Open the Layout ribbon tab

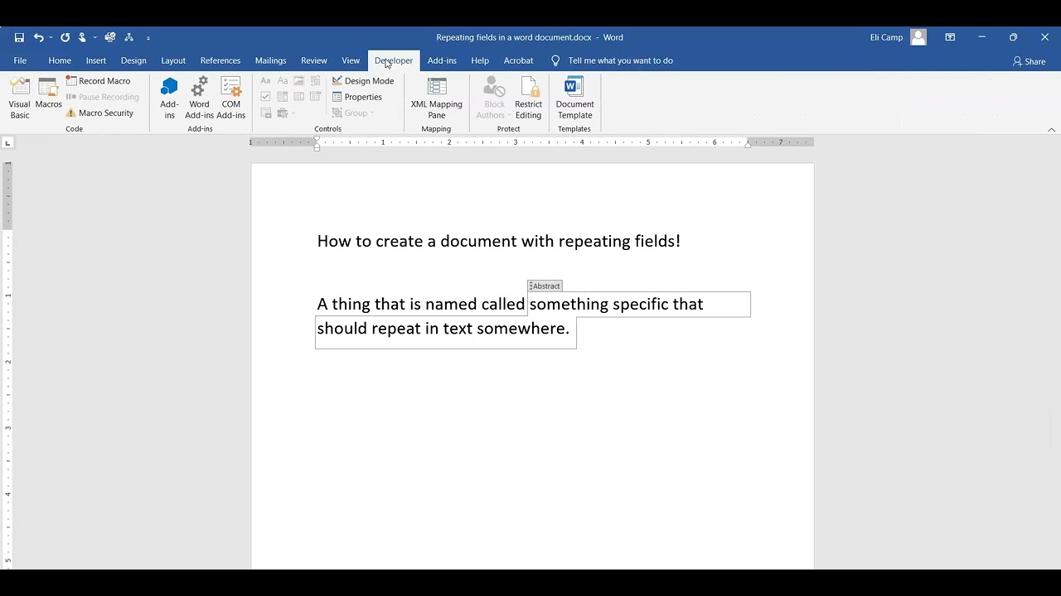tap(173, 60)
